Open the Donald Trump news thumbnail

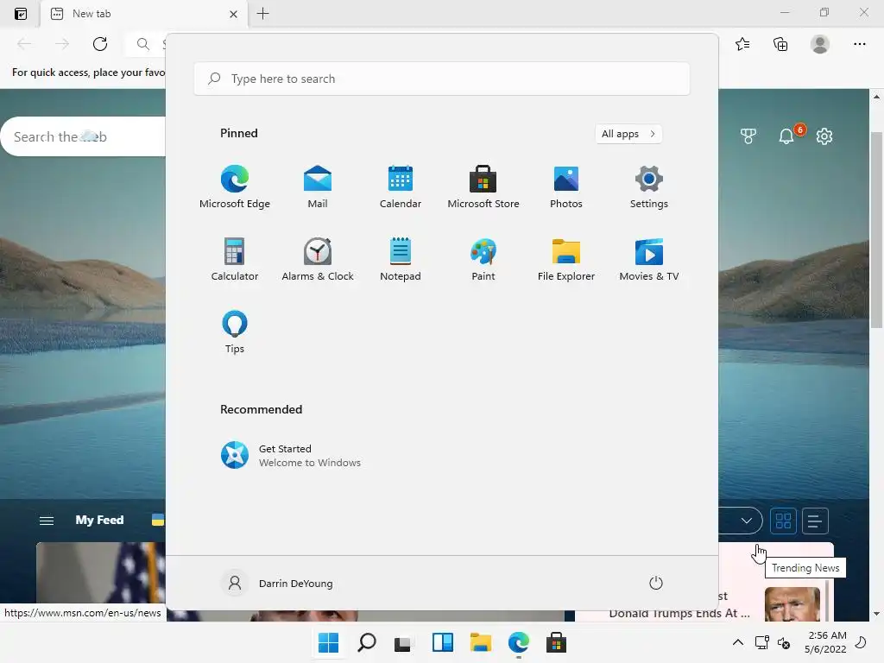(x=792, y=603)
